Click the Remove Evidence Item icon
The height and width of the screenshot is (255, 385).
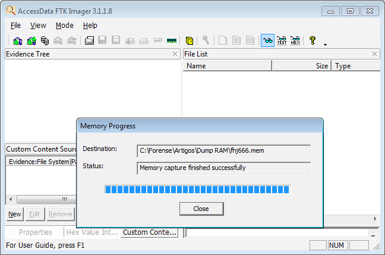coord(58,40)
